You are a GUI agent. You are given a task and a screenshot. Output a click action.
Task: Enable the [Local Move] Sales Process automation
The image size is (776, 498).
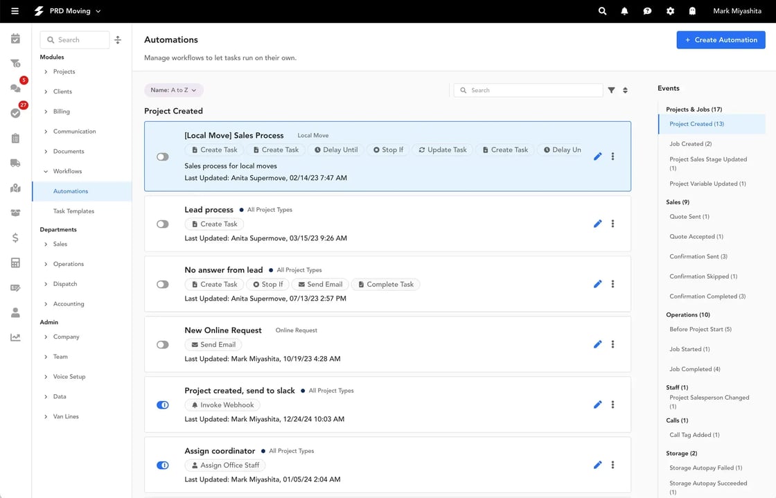(x=162, y=157)
